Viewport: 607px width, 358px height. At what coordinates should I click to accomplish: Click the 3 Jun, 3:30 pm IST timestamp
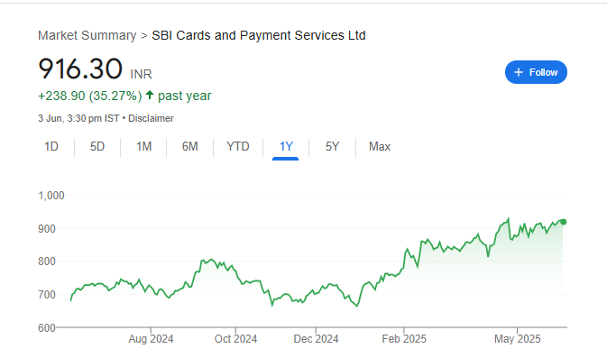tap(78, 118)
